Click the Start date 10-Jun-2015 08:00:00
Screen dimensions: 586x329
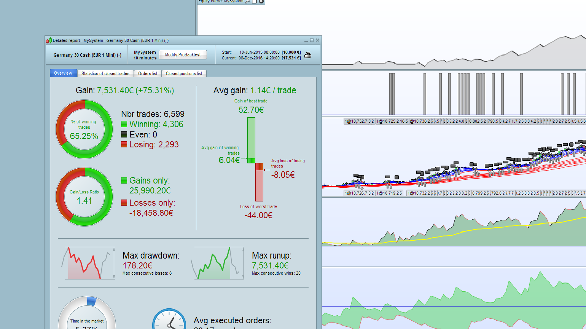(260, 52)
